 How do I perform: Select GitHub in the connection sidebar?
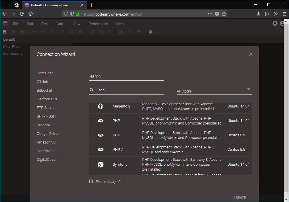tap(42, 82)
